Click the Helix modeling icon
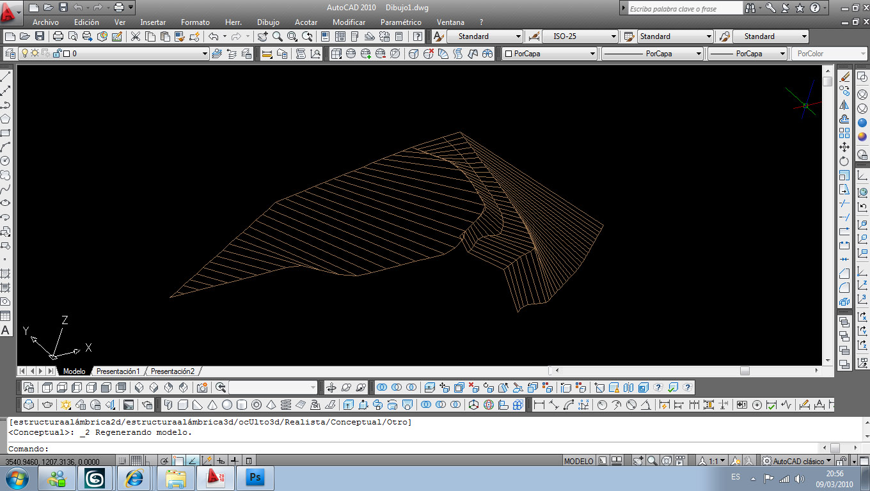The height and width of the screenshot is (491, 870). pos(286,405)
